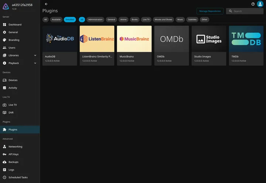266x183 pixels.
Task: Open Dashboard via its sidebar icon
Action: (4, 25)
